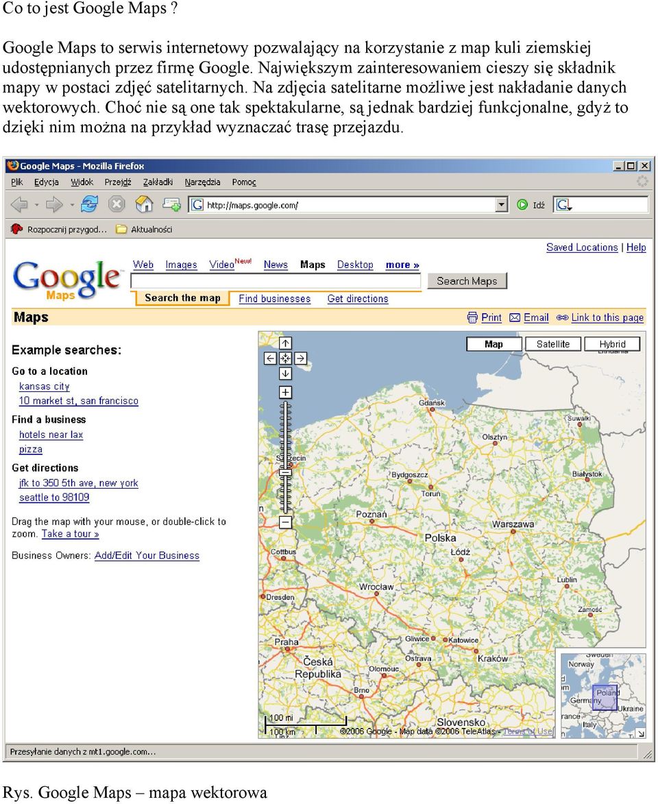Open the Widok menu
Image resolution: width=658 pixels, height=804 pixels.
coord(82,182)
